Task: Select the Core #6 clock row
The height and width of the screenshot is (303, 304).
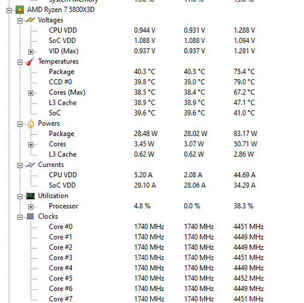Action: [61, 288]
